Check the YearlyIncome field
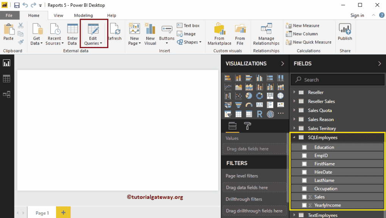Viewport: 386px width, 218px height. (x=304, y=205)
